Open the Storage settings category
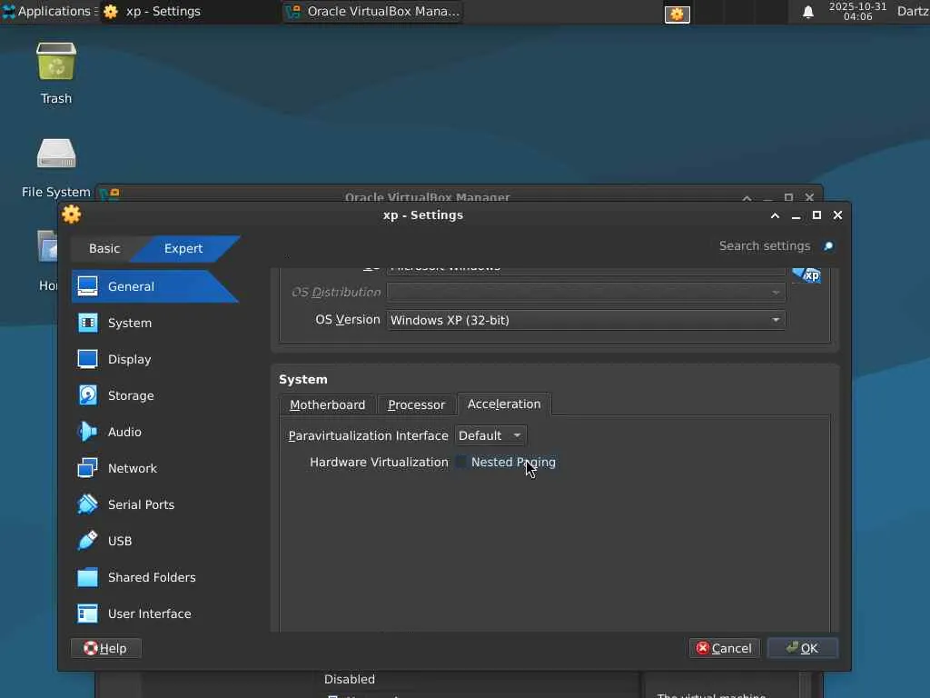The image size is (930, 698). pos(154,395)
